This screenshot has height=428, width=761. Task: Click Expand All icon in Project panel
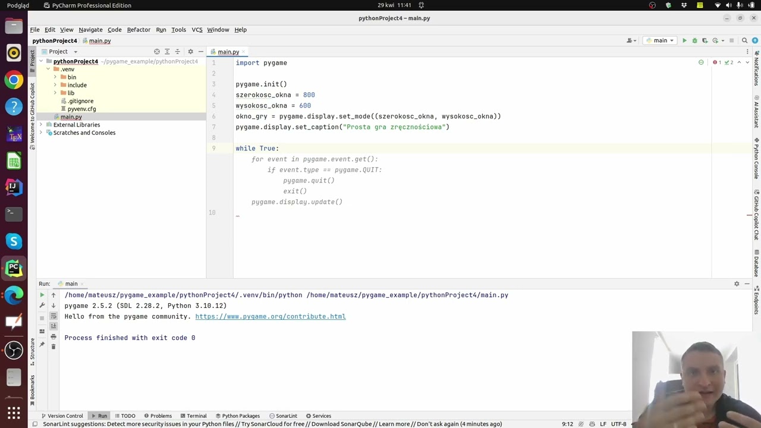pos(167,51)
